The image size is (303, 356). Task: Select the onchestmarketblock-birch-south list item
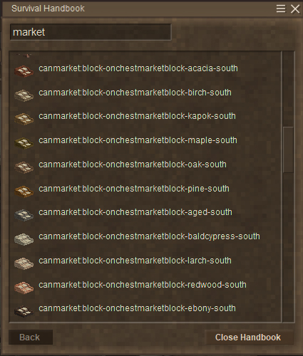[x=145, y=95]
